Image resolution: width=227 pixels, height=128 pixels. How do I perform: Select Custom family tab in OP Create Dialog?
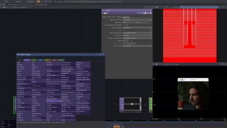61,60
